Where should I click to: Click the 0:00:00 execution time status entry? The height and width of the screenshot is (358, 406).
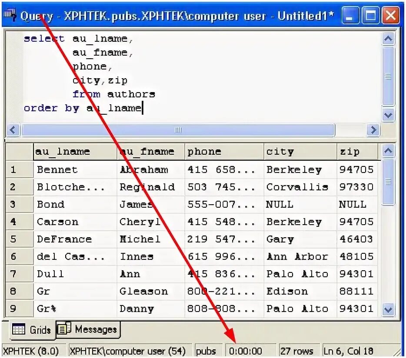[250, 351]
